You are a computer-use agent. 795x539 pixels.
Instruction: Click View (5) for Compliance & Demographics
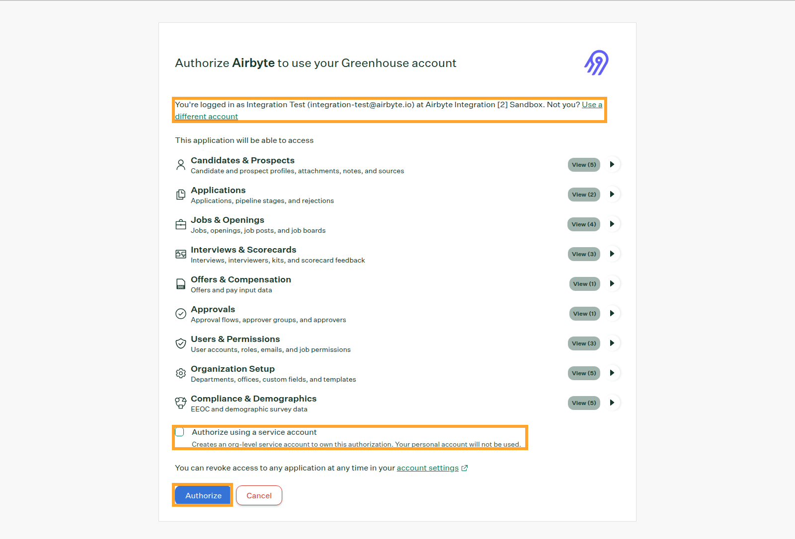click(x=584, y=403)
